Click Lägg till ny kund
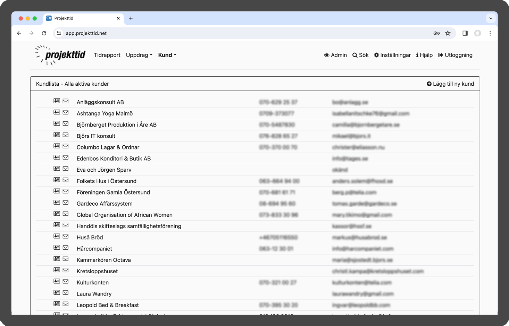Screen dimensions: 509x326 pyautogui.click(x=450, y=84)
